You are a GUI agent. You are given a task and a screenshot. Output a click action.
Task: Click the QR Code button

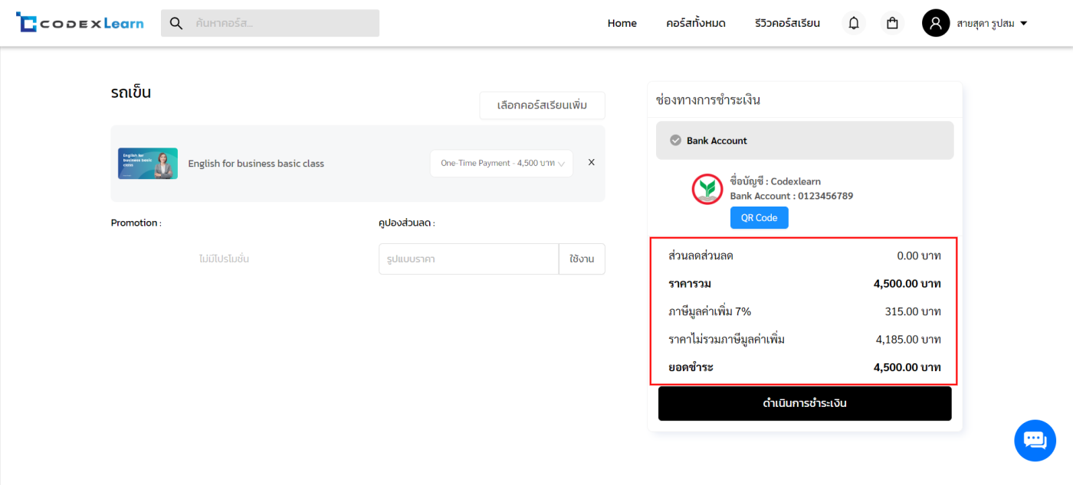tap(759, 218)
